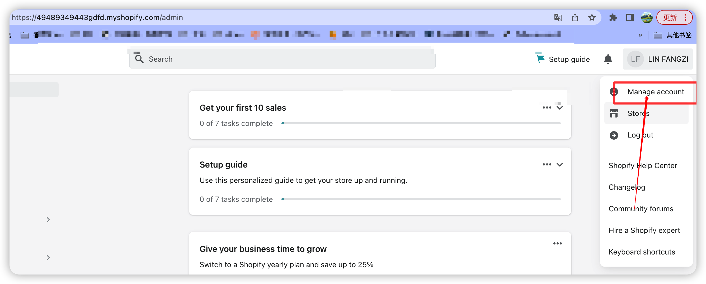
Task: Open the browser extensions puzzle icon
Action: click(x=613, y=17)
